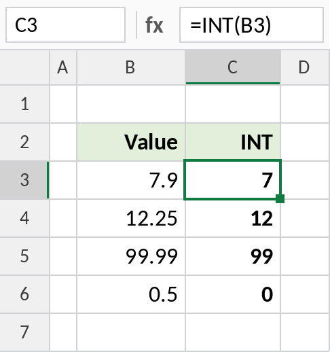Select column A header
The height and width of the screenshot is (352, 330).
(x=63, y=67)
